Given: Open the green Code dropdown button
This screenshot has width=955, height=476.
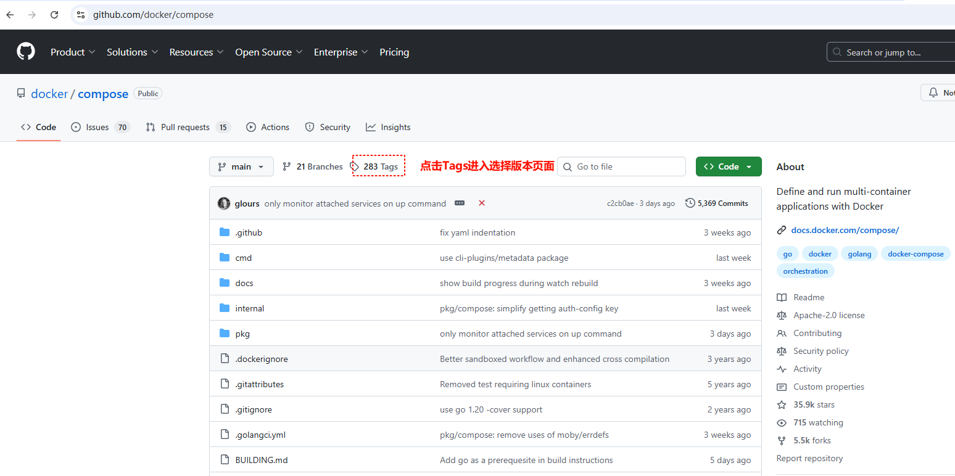Looking at the screenshot, I should tap(729, 166).
